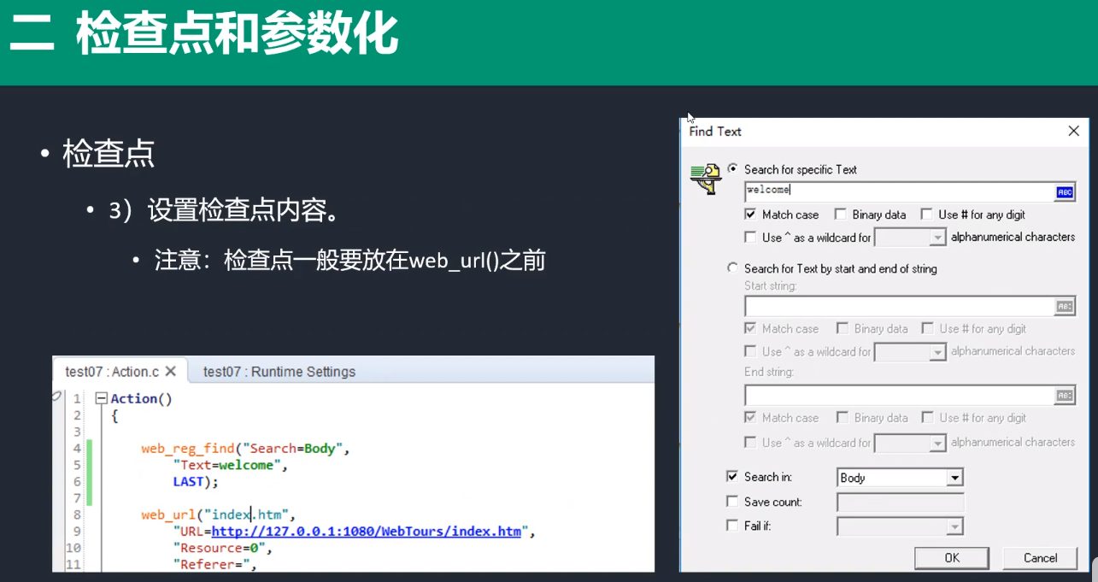1098x582 pixels.
Task: Click the Find Text magnifier icon in the dialog
Action: click(705, 177)
